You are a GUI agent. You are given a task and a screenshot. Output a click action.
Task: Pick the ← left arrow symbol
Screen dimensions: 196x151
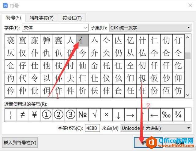pyautogui.click(x=154, y=115)
